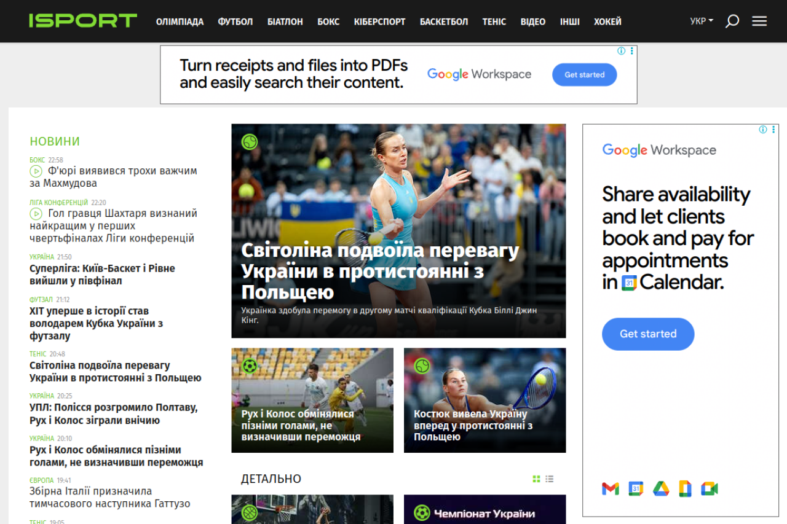
Task: Open ad options on the sidebar ad
Action: pos(773,130)
